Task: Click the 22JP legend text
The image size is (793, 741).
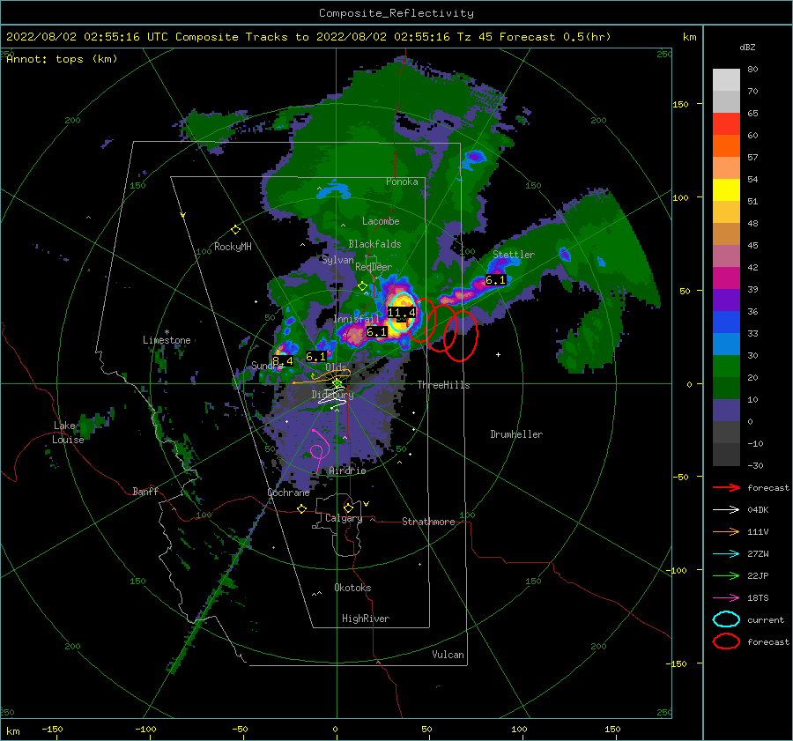Action: click(x=758, y=575)
